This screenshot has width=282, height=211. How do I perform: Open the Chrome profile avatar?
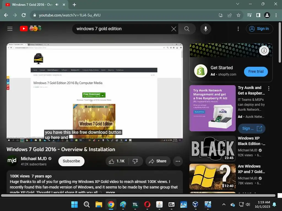pos(267,15)
